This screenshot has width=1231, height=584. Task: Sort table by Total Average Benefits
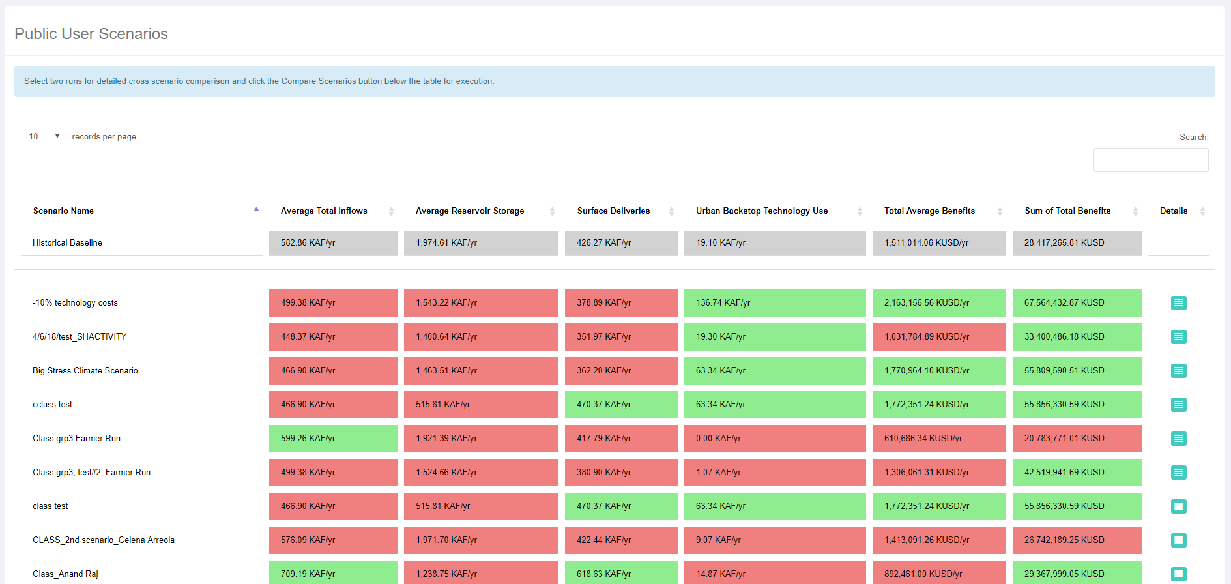tap(939, 211)
